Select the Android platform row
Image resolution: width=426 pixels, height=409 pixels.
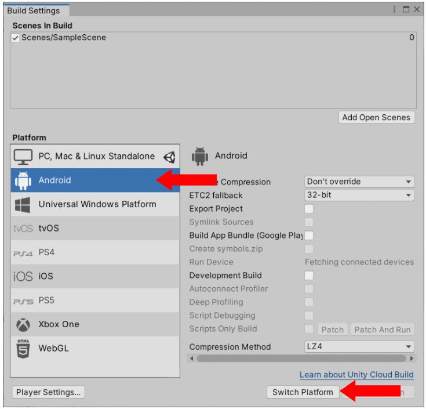95,180
